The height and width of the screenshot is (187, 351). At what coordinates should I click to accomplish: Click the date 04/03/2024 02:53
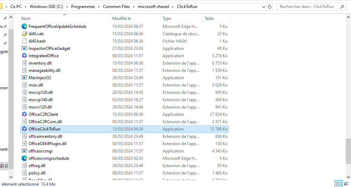[x=128, y=158]
